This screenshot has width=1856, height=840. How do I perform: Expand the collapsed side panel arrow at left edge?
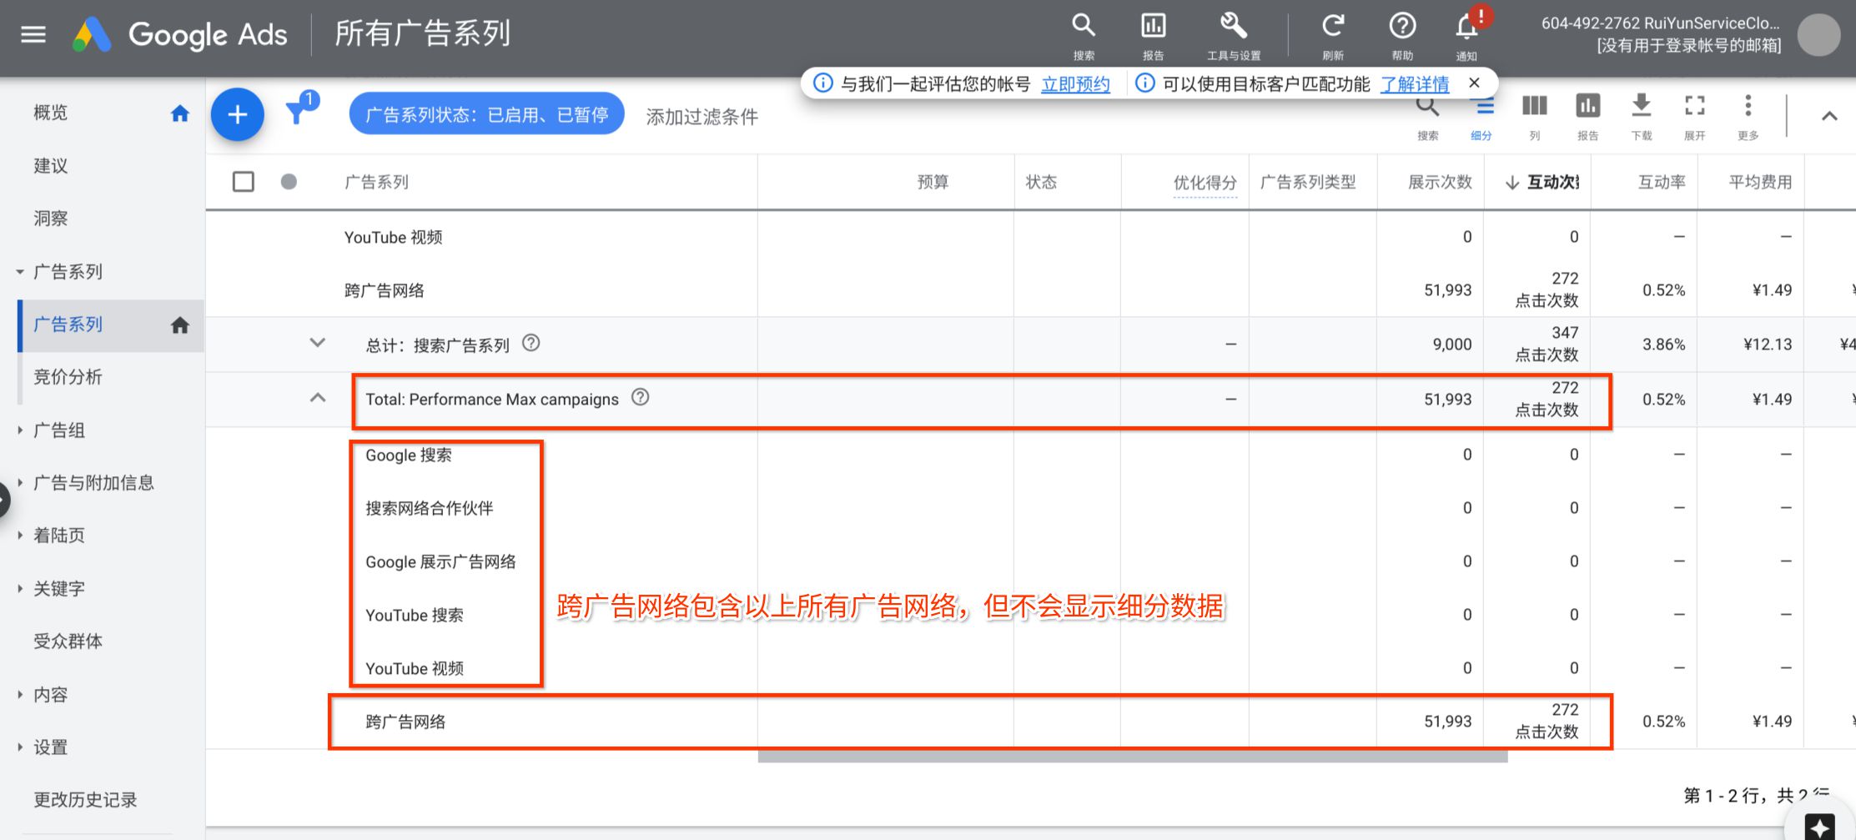click(x=4, y=500)
